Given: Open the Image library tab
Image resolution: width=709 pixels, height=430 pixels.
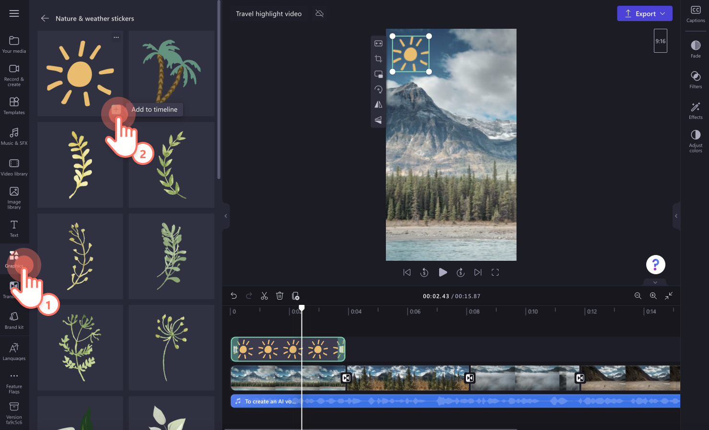Looking at the screenshot, I should click(x=14, y=198).
